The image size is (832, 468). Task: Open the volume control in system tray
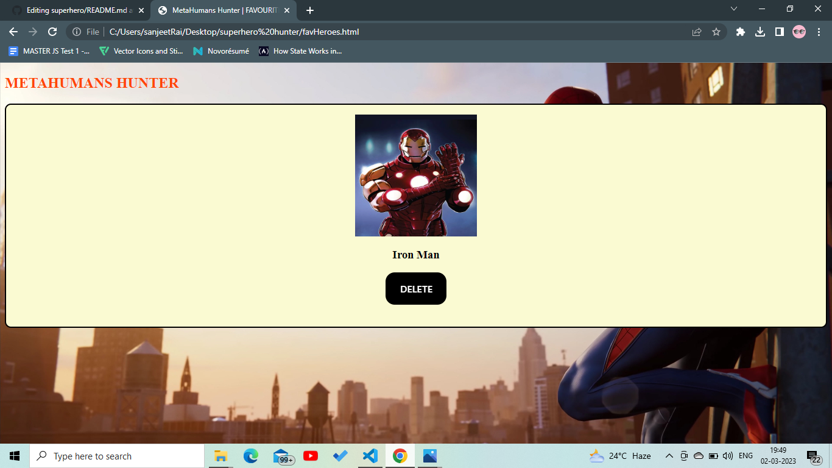click(727, 456)
